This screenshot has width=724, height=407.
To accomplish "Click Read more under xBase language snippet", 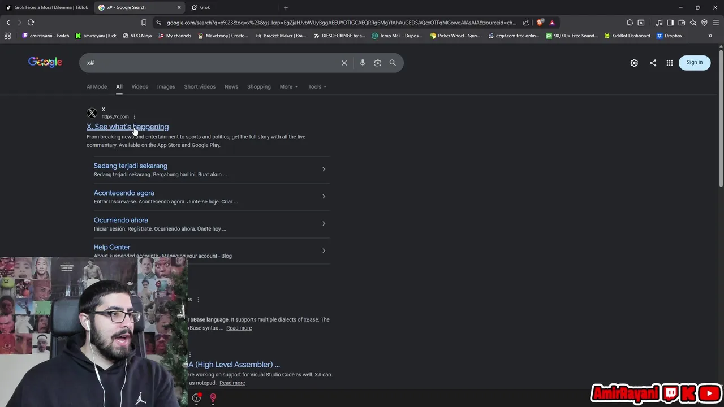I will pyautogui.click(x=239, y=328).
